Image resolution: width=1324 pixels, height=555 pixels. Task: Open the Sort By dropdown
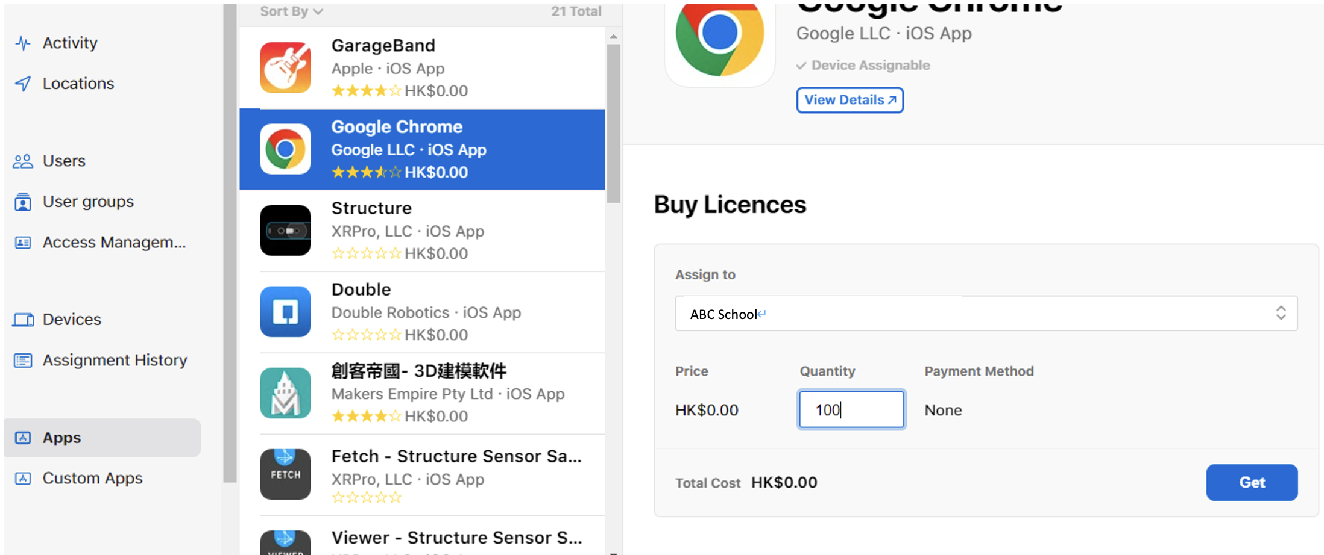(291, 11)
